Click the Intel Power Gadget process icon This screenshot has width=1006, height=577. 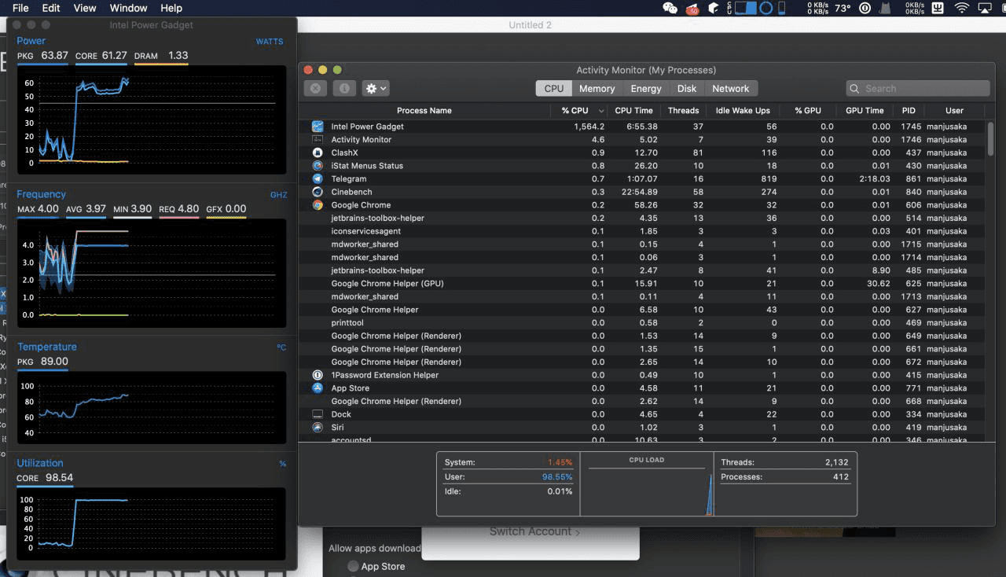pos(318,127)
